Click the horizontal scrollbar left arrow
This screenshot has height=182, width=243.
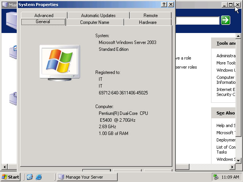5,167
